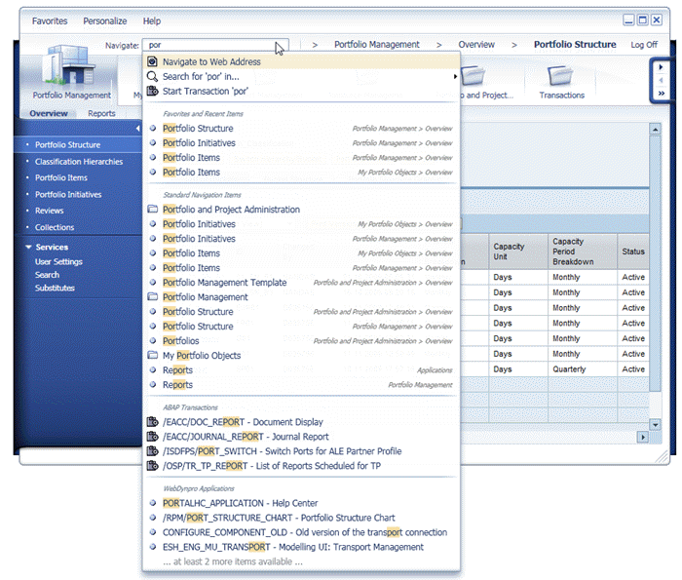
Task: Click bullet icon beside Portfolios entry
Action: [x=153, y=340]
